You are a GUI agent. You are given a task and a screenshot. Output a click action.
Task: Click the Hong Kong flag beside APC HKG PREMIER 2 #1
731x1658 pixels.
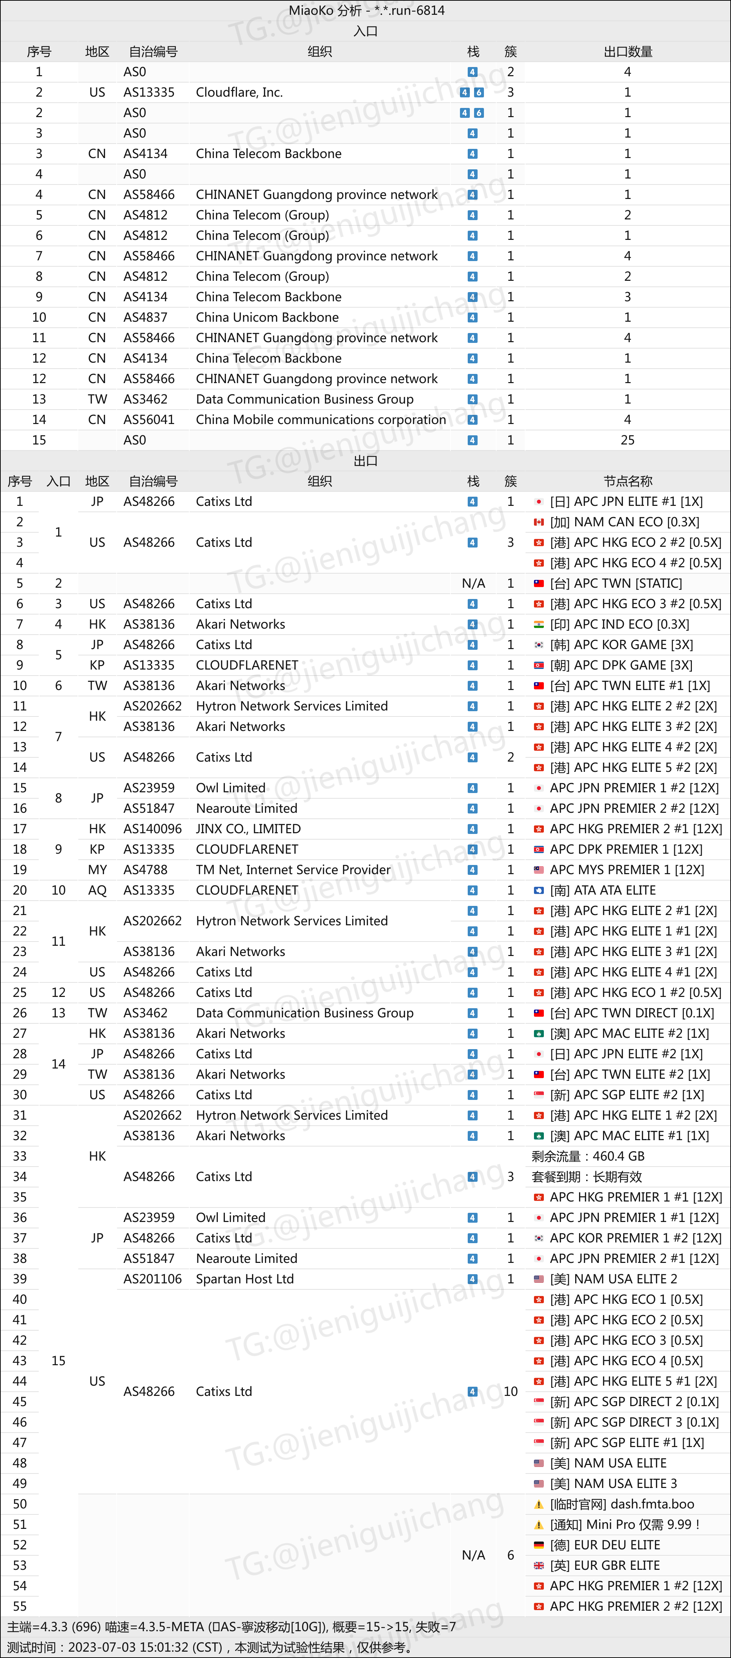(x=539, y=829)
